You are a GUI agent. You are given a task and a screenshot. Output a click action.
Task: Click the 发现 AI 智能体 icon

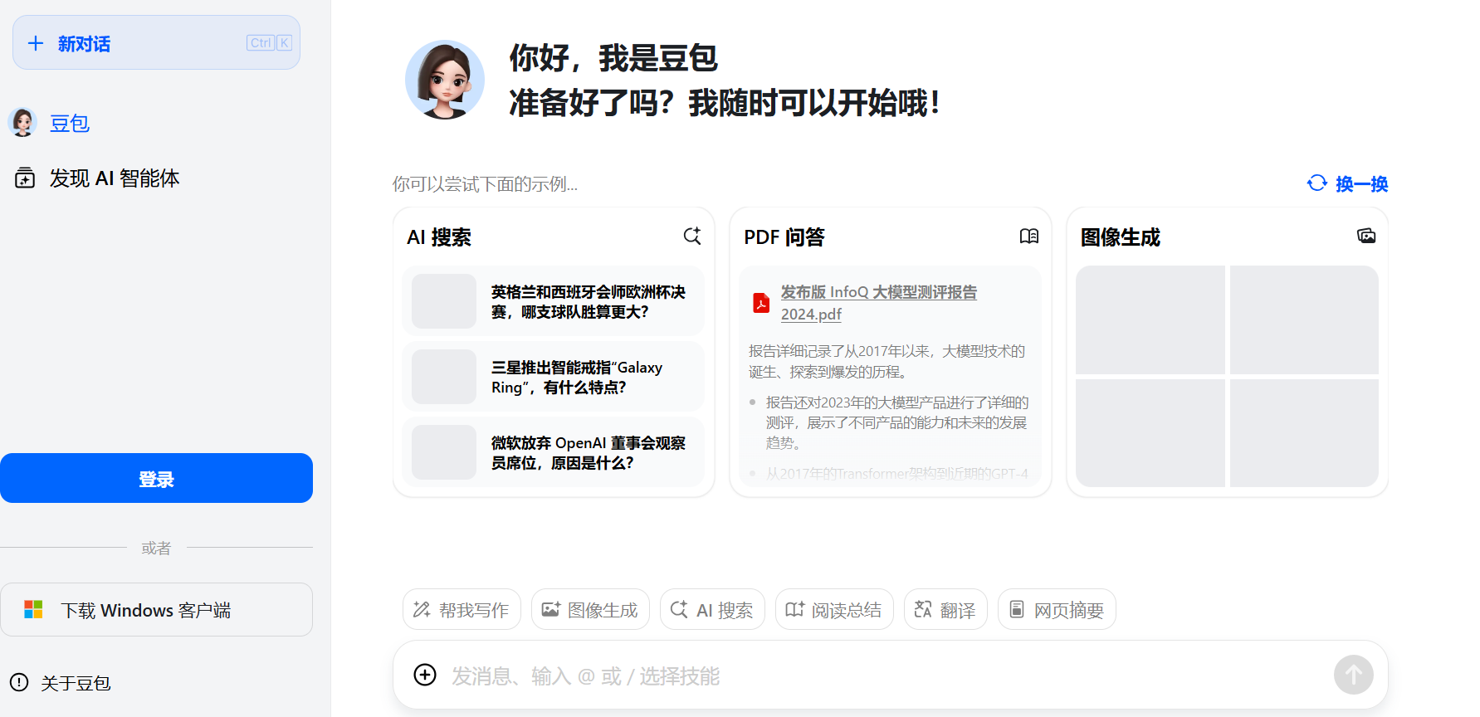(25, 178)
